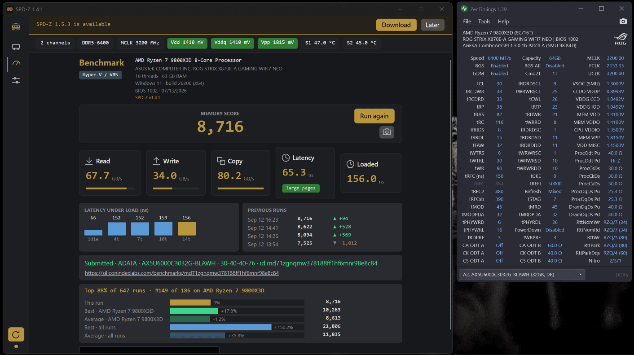The height and width of the screenshot is (355, 634).
Task: Open the benchmark gauge sidebar icon
Action: click(x=16, y=64)
